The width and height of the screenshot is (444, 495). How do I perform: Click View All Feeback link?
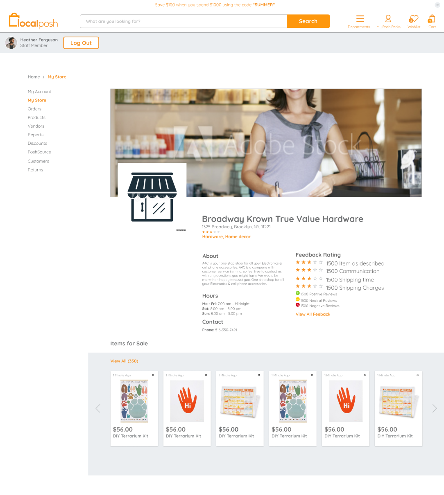313,314
